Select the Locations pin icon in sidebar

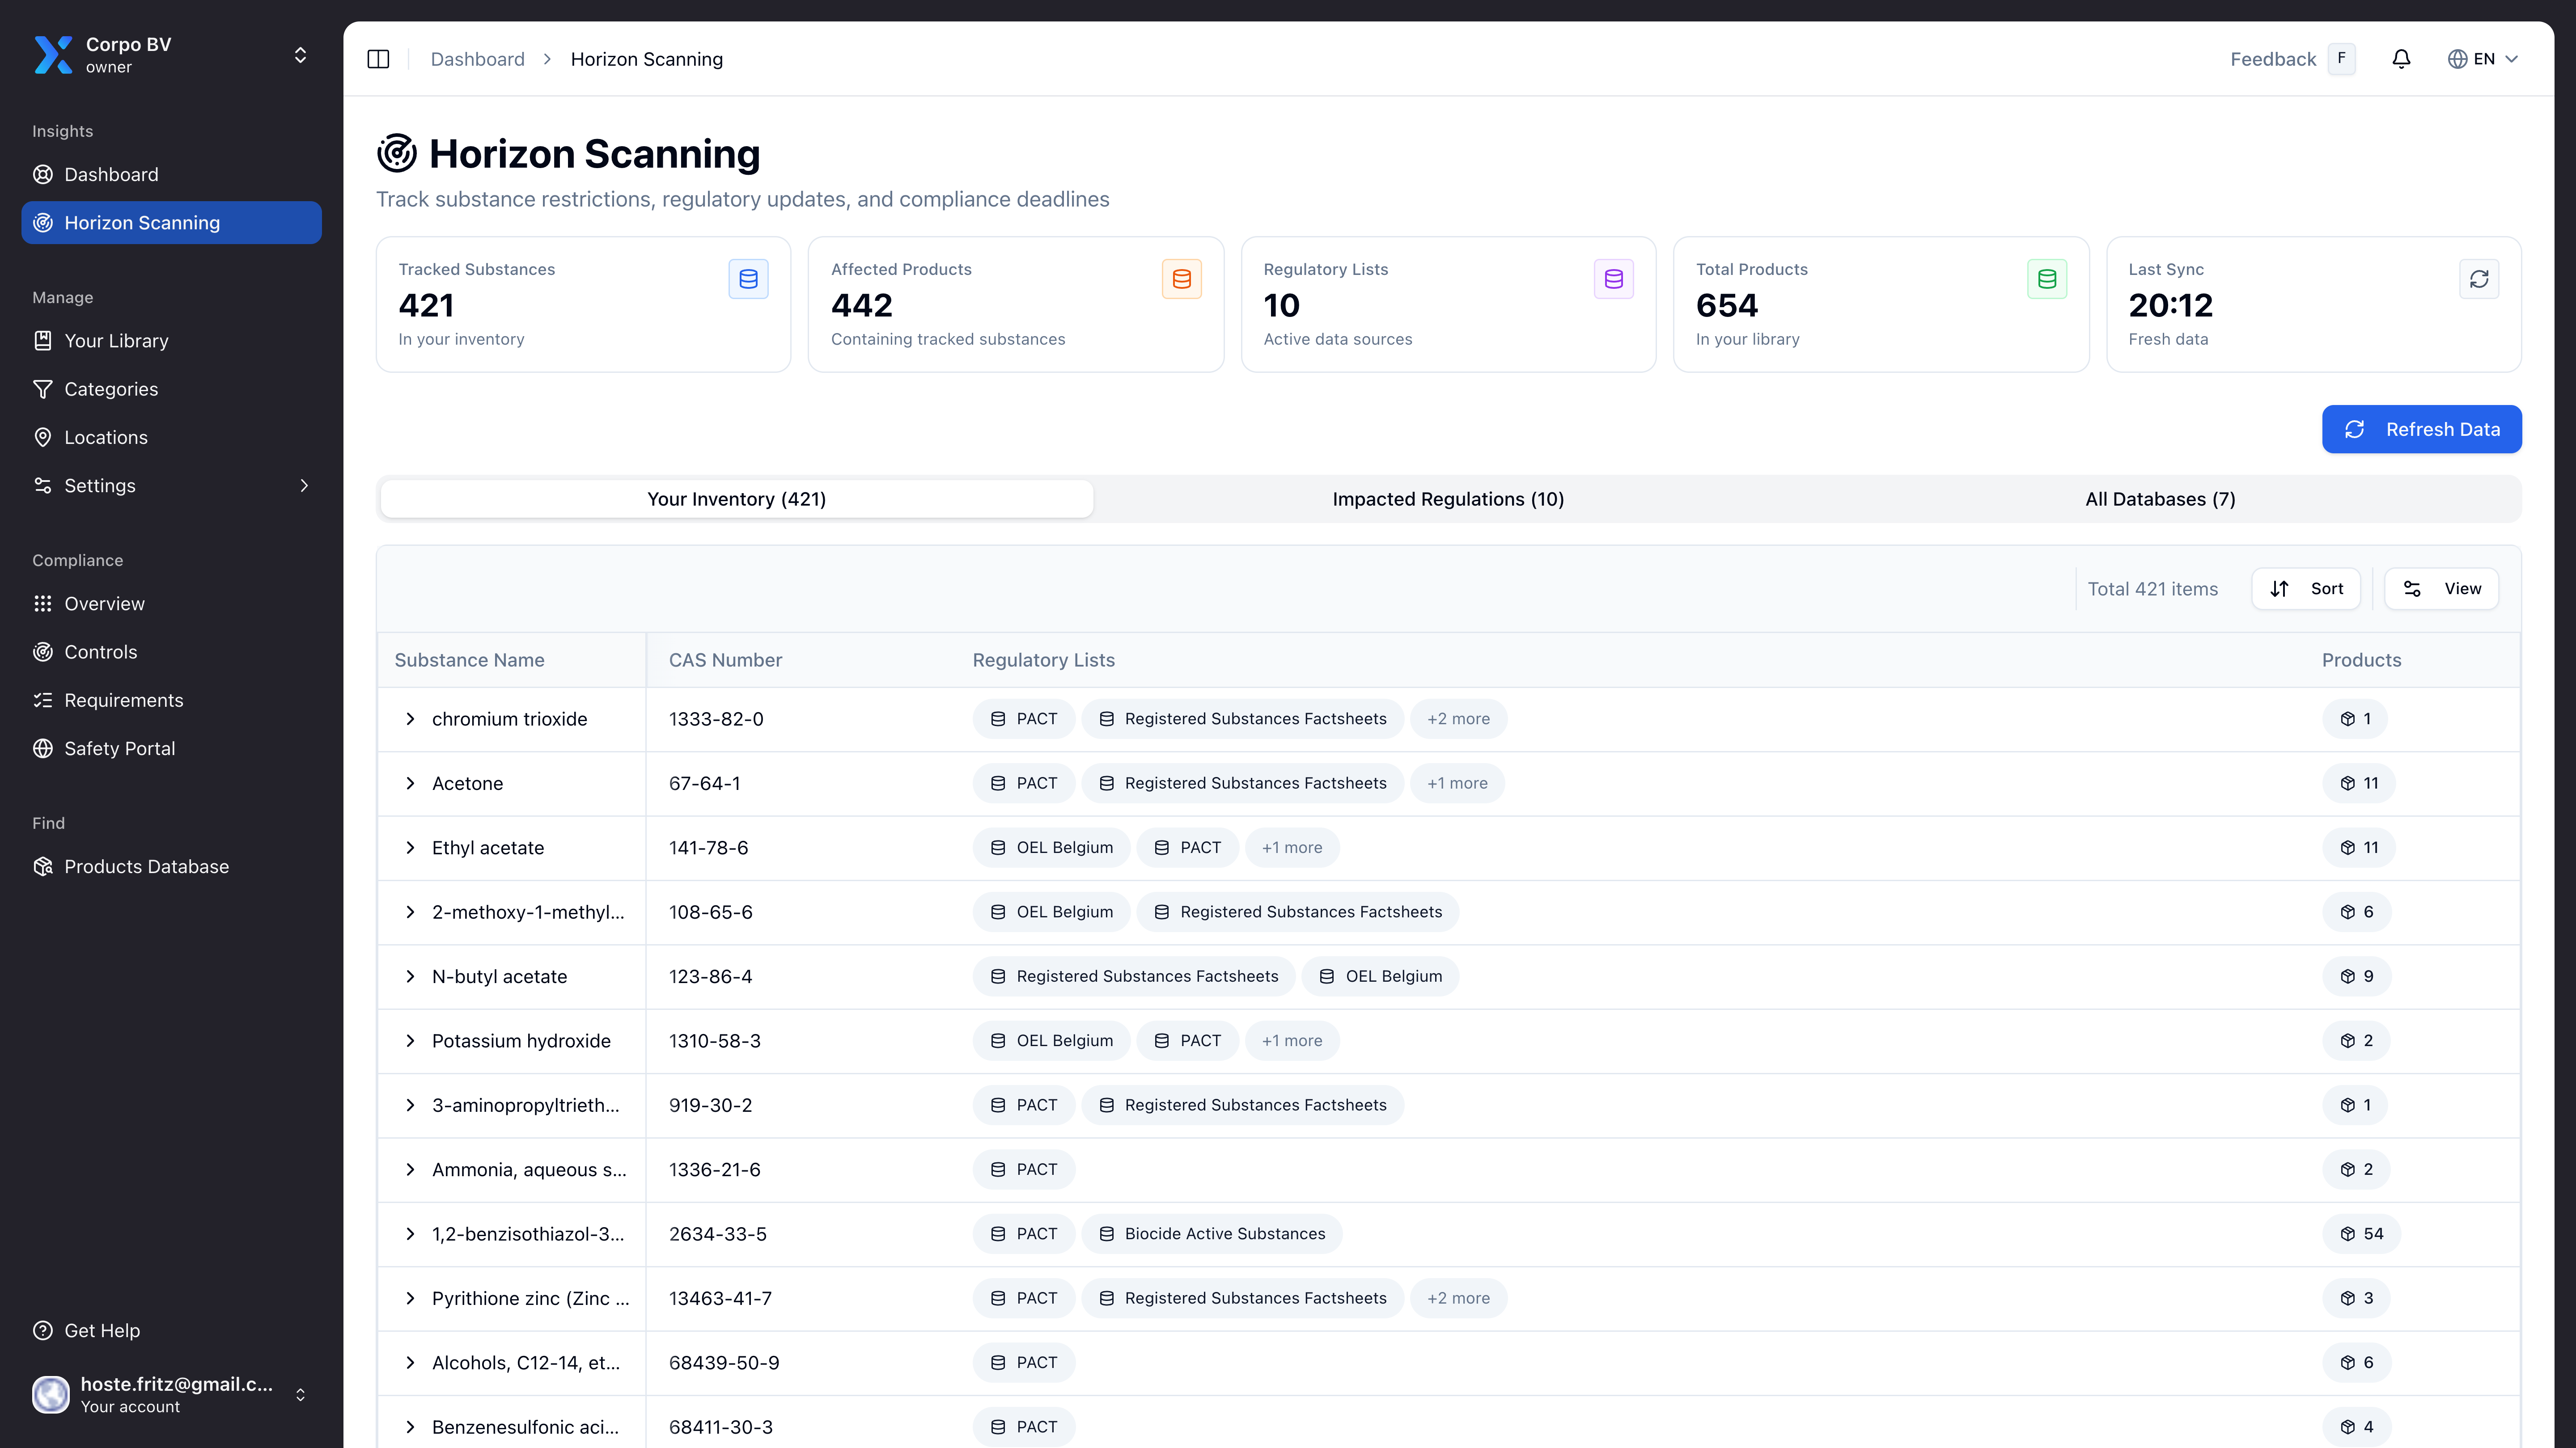coord(43,437)
